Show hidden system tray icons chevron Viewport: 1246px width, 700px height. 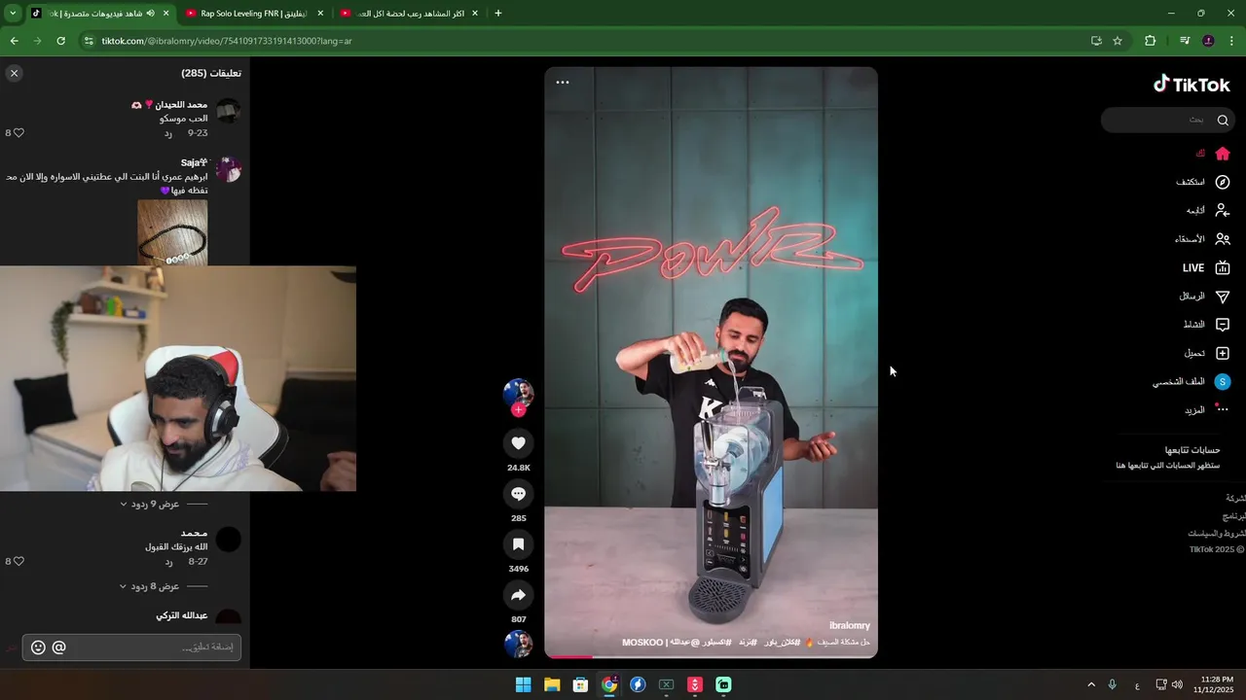point(1090,684)
